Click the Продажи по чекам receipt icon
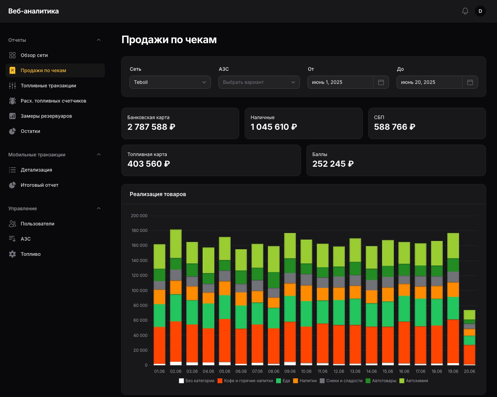 12,70
